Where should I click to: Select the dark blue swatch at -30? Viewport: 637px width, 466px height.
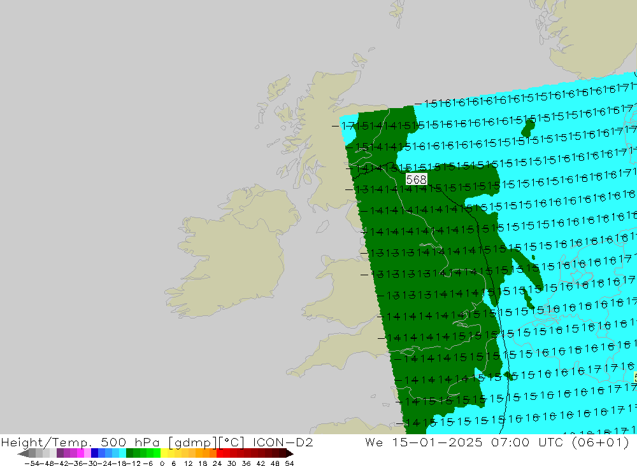pyautogui.click(x=94, y=453)
